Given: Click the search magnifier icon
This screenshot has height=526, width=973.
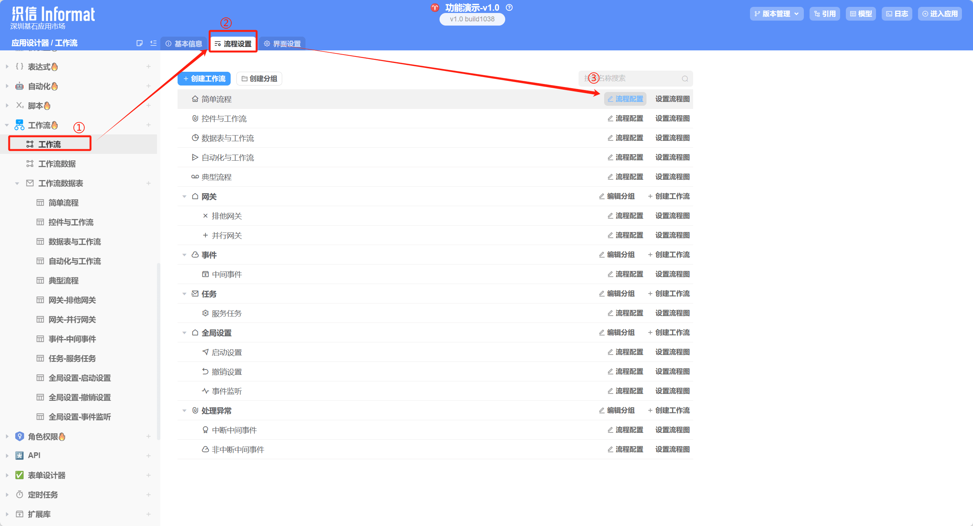Looking at the screenshot, I should click(685, 79).
